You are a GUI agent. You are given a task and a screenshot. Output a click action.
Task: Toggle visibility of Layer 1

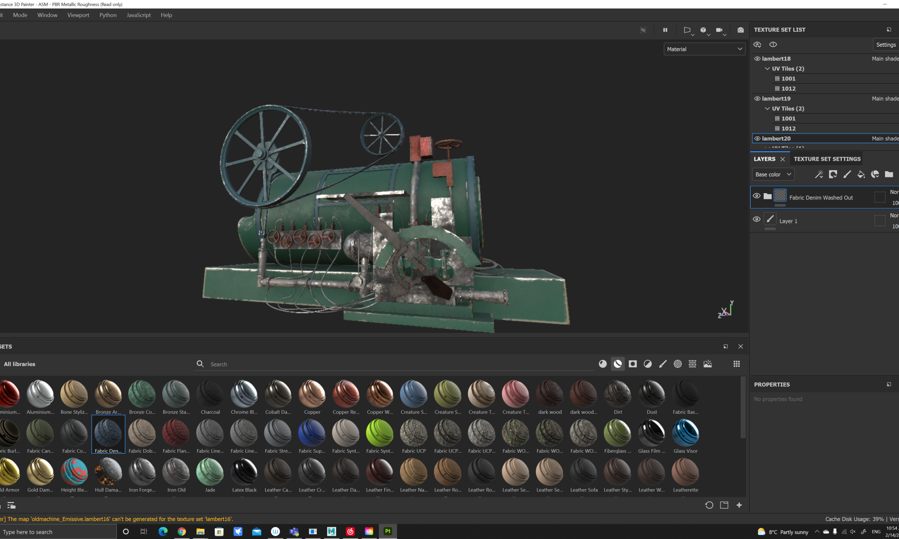(x=757, y=219)
